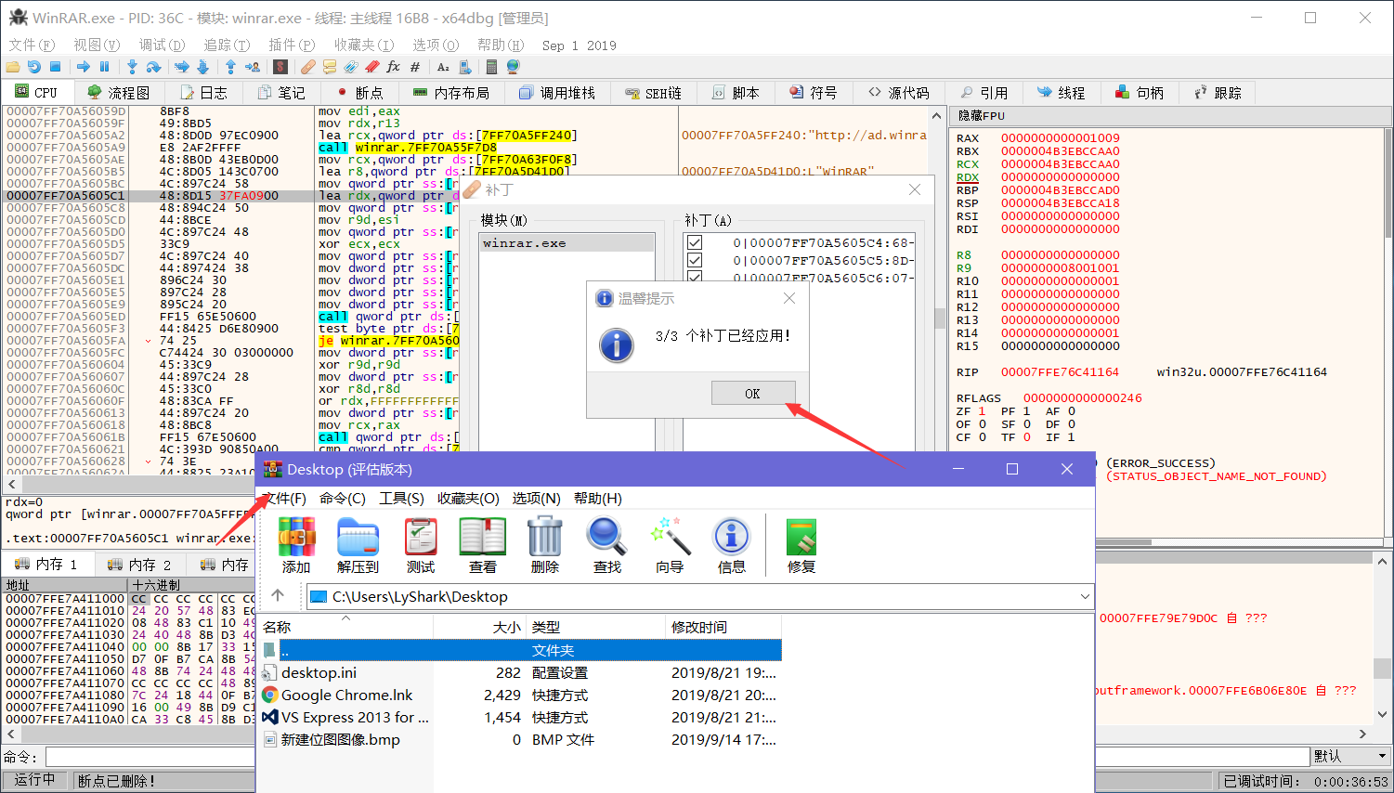Focus the 命令 command input field
This screenshot has width=1394, height=793.
[677, 757]
